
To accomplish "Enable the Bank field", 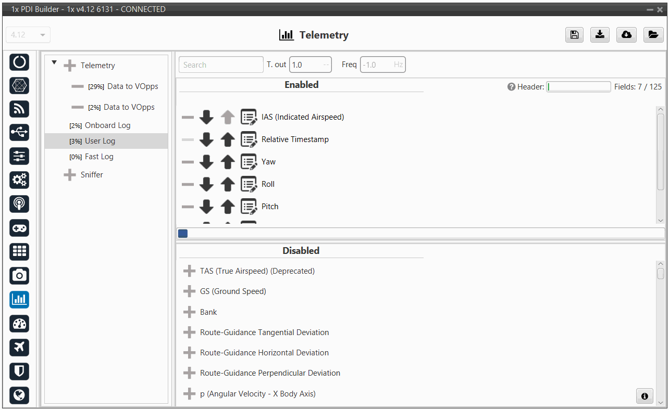I will pyautogui.click(x=189, y=312).
